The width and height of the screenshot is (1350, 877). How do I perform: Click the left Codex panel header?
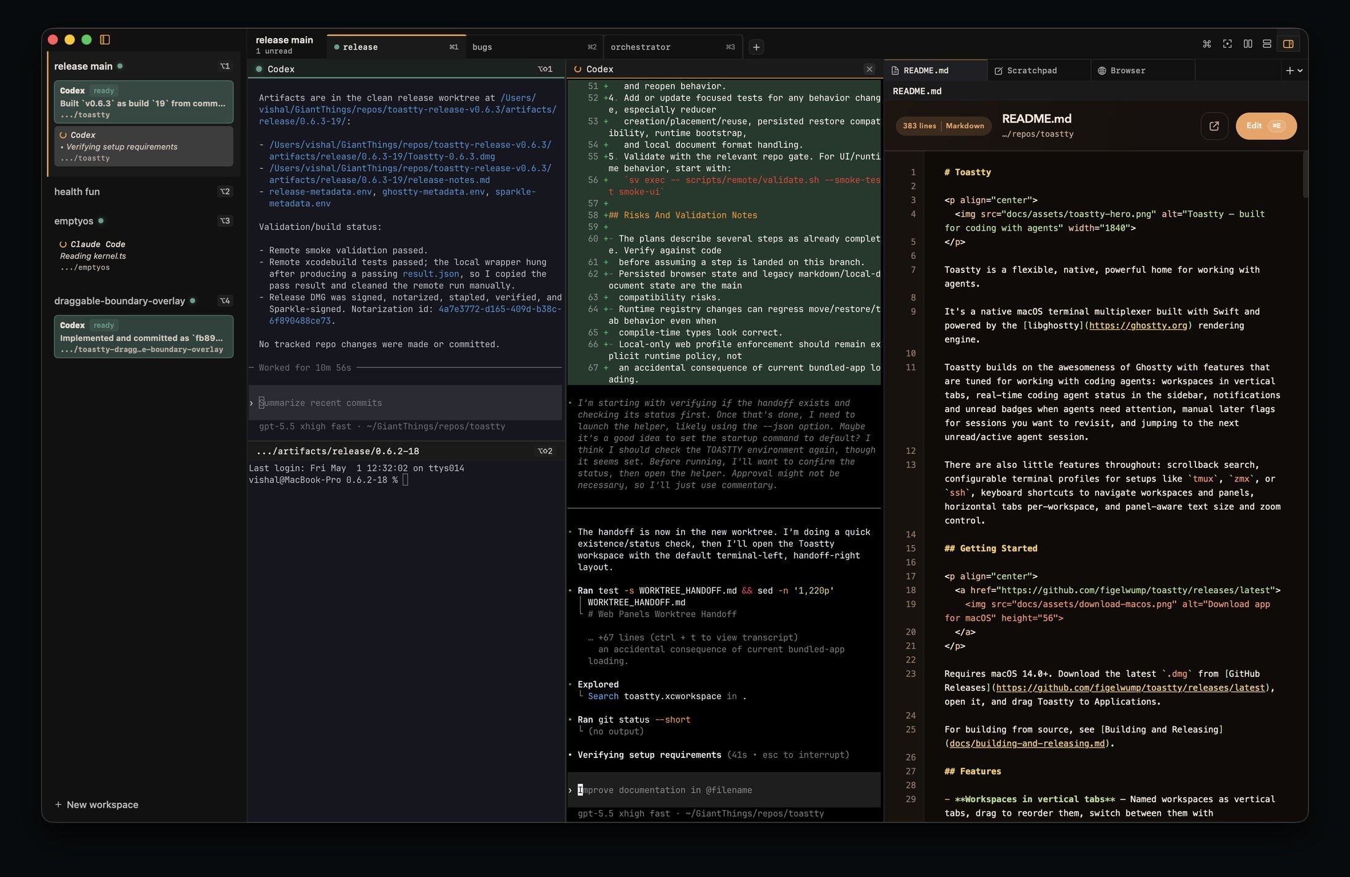tap(406, 69)
